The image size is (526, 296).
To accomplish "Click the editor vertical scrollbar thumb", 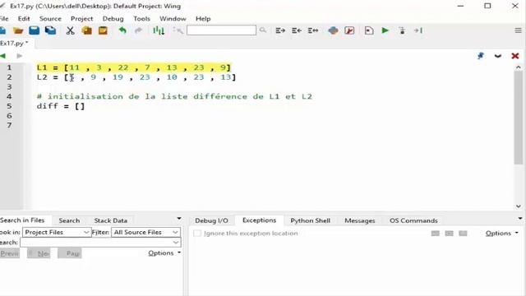I will point(519,118).
